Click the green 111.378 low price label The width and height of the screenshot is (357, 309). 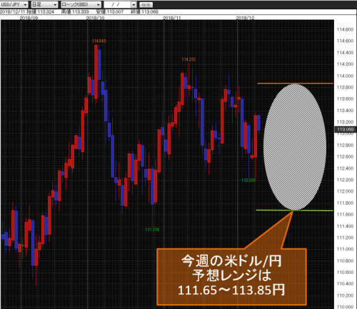point(152,230)
